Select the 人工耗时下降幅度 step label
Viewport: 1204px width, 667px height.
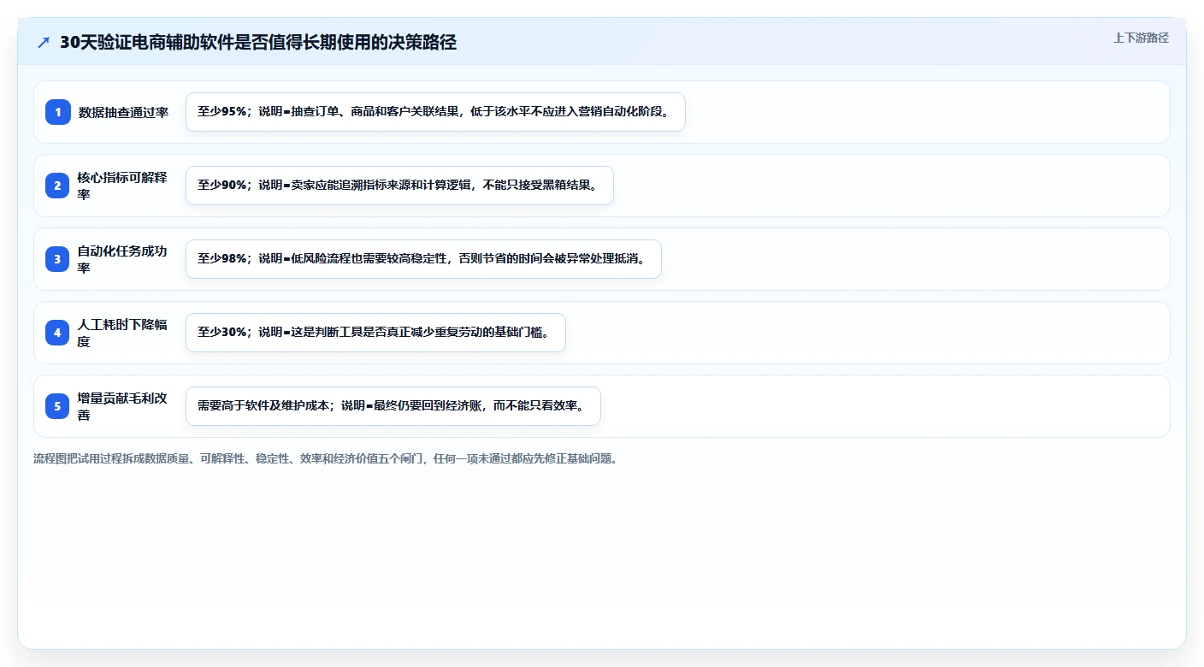tap(123, 333)
